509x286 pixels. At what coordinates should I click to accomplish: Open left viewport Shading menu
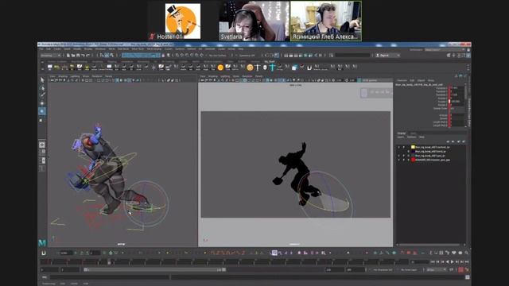pos(63,76)
